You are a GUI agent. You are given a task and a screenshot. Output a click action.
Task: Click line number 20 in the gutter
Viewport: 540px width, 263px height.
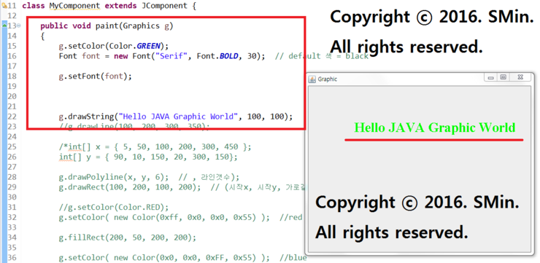click(12, 96)
